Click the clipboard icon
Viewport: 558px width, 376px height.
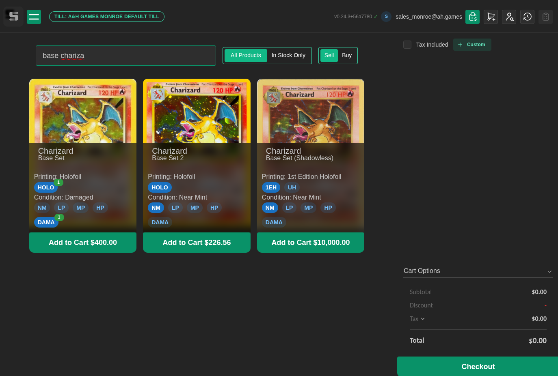point(545,17)
